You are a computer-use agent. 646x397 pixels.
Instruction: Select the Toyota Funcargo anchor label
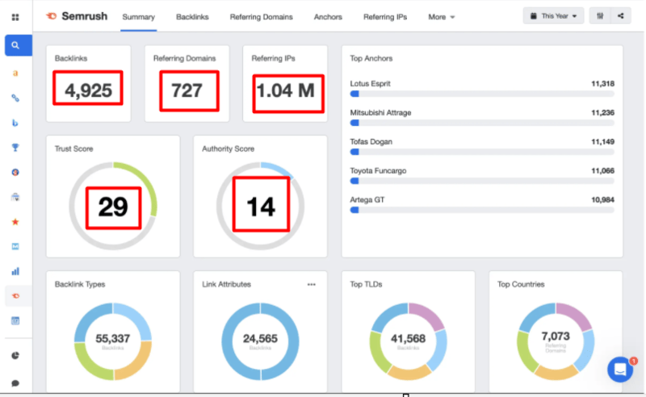[378, 170]
